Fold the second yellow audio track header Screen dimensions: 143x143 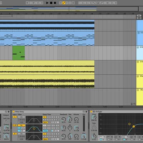(x=138, y=76)
